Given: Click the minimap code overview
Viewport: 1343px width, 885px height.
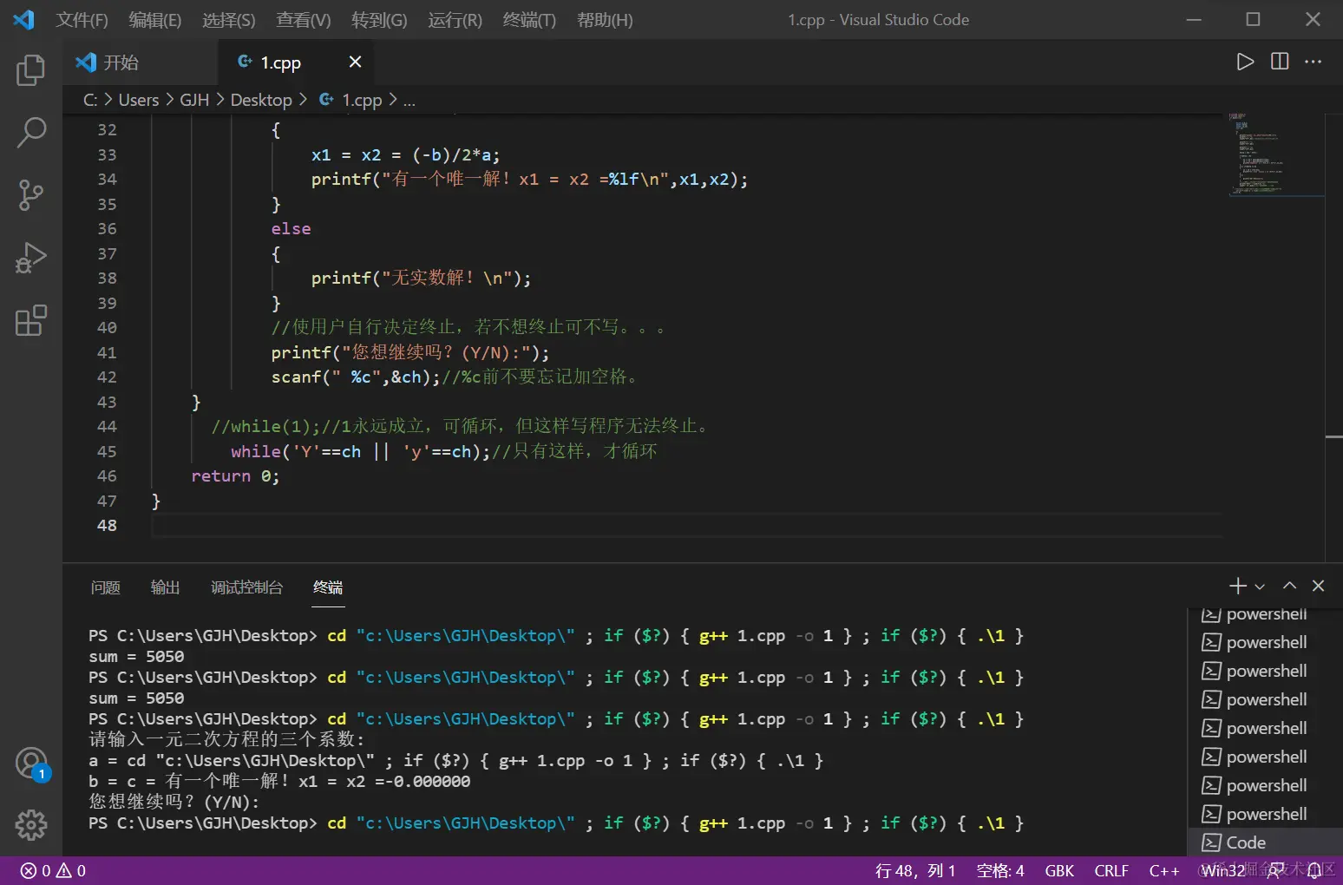Looking at the screenshot, I should pos(1255,154).
